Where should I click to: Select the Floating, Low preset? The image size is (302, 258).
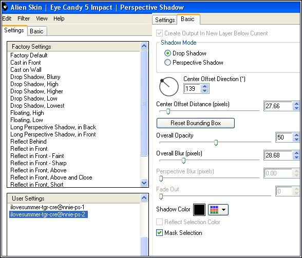point(27,120)
